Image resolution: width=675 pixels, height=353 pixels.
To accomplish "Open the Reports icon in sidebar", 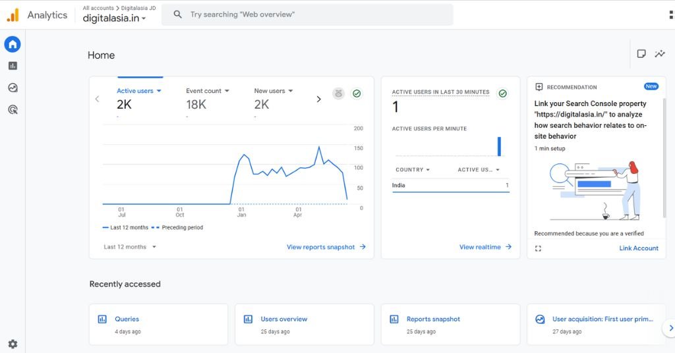I will pyautogui.click(x=13, y=66).
